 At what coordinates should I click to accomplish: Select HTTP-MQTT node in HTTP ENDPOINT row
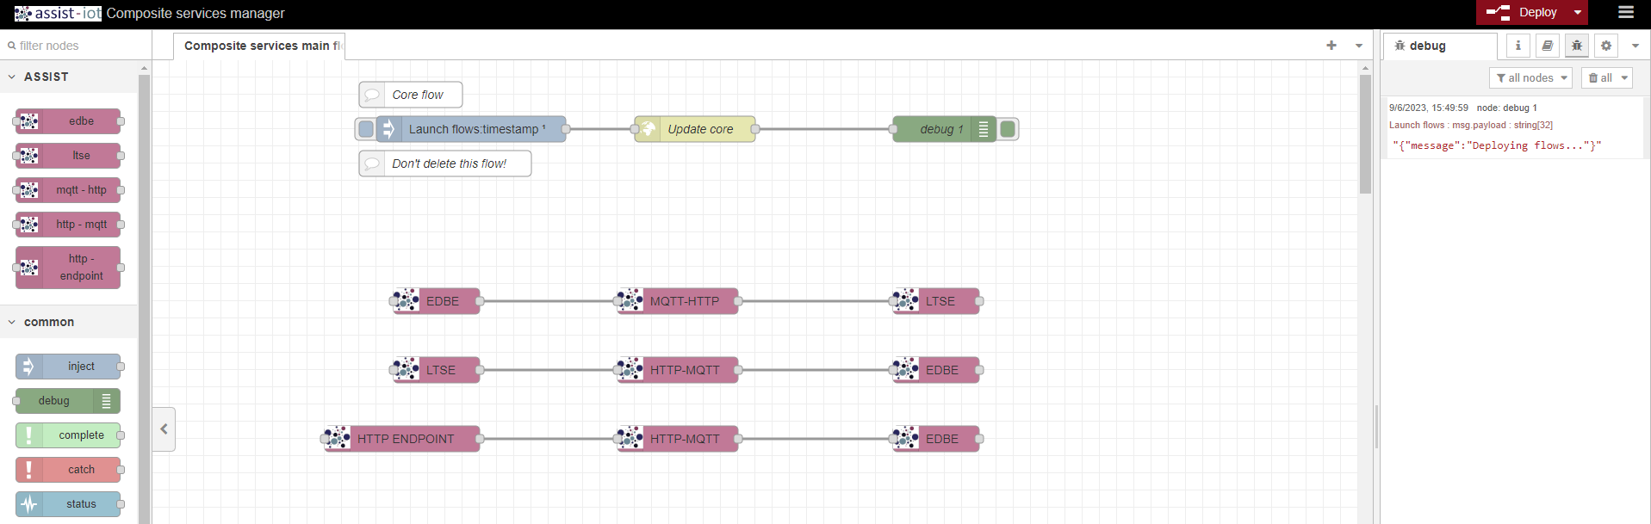click(x=678, y=439)
